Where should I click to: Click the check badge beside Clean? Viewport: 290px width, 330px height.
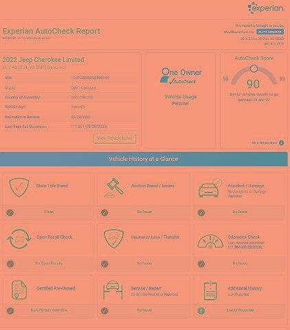click(10, 212)
